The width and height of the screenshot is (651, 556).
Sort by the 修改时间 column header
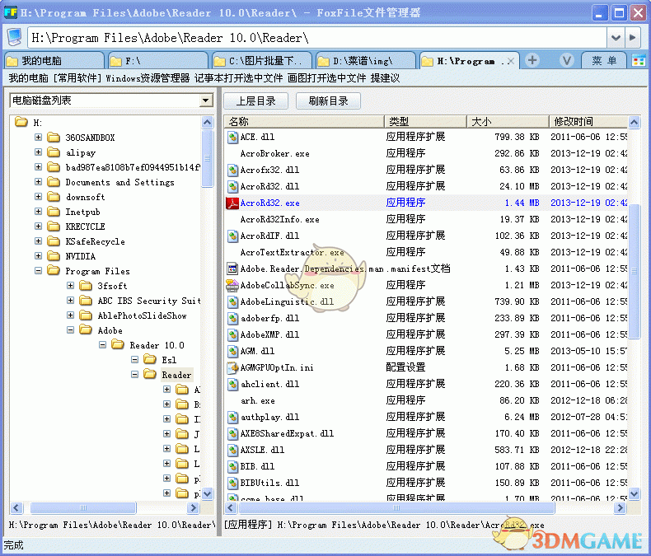[x=588, y=122]
